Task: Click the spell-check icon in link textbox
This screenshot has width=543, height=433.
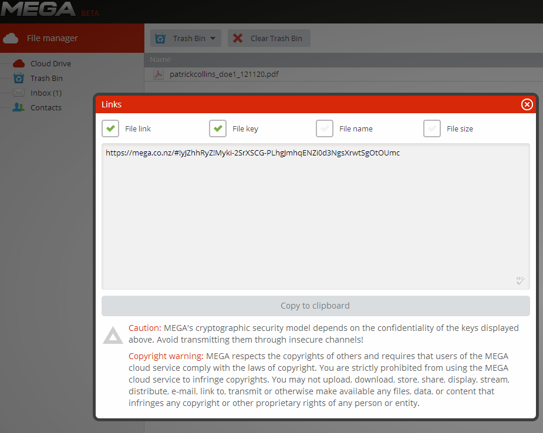Action: click(x=520, y=280)
